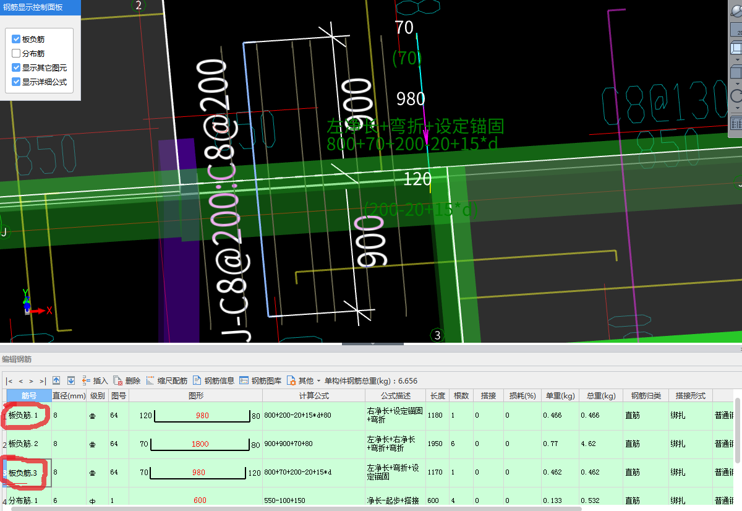Click 删除 to delete the rebar row
The height and width of the screenshot is (511, 742).
click(127, 380)
